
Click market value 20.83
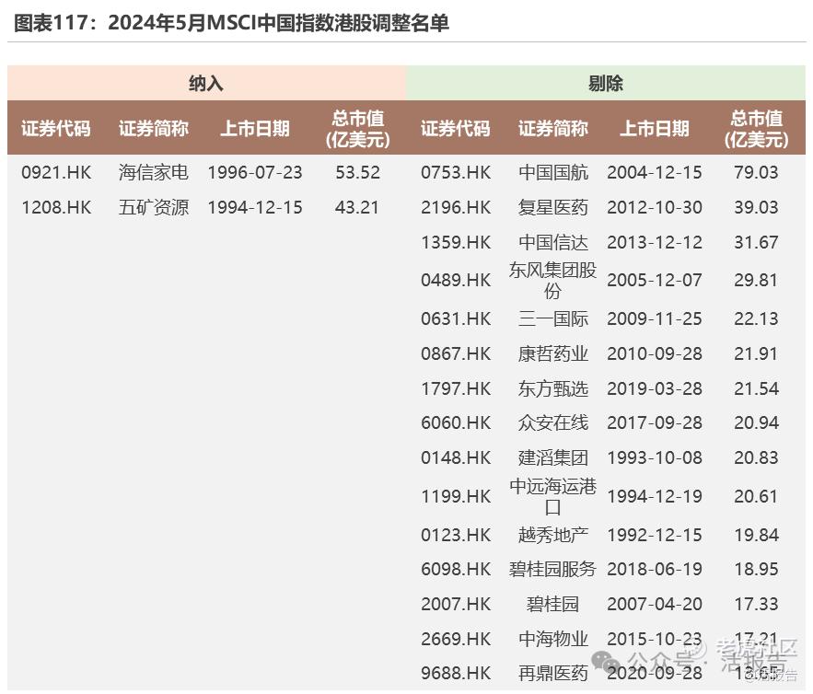pos(757,457)
